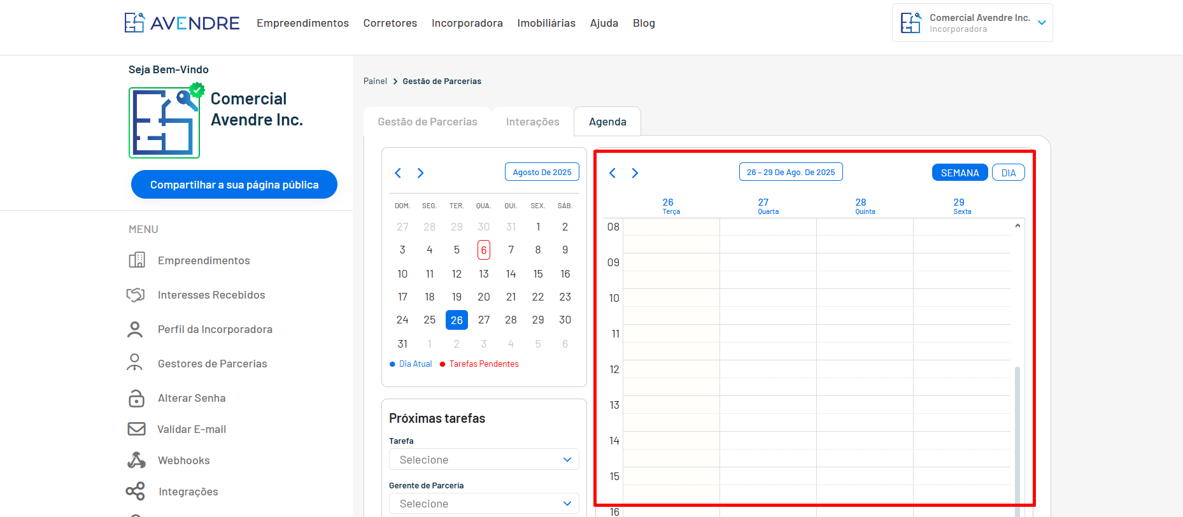Select current day 26 in mini calendar
This screenshot has width=1183, height=517.
(457, 320)
